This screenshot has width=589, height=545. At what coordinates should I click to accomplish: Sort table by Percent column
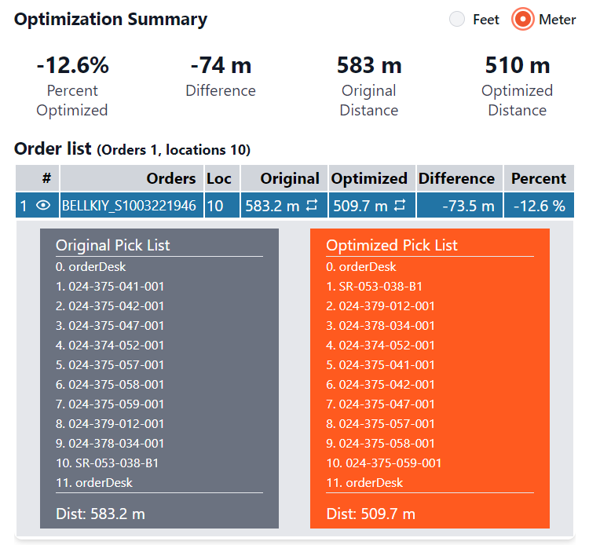[x=539, y=178]
